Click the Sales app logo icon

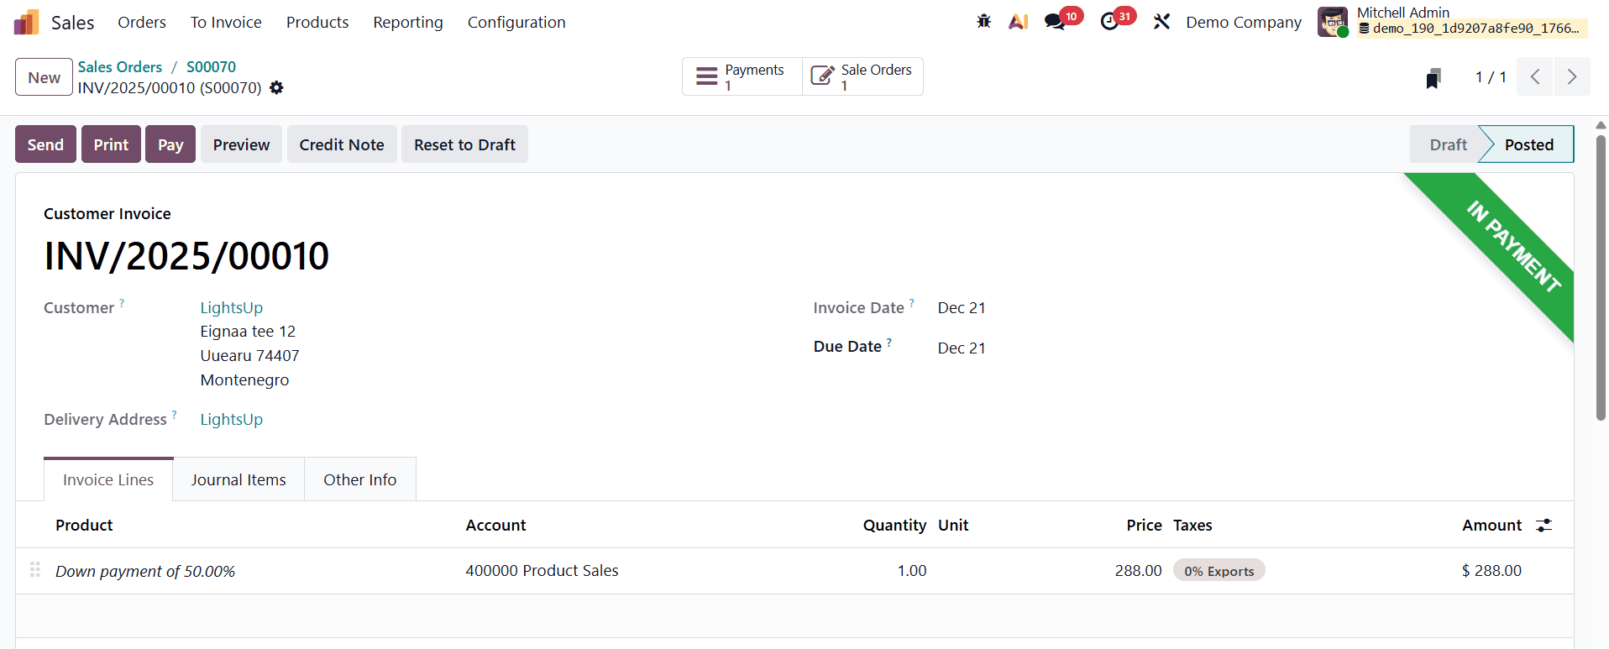coord(26,22)
